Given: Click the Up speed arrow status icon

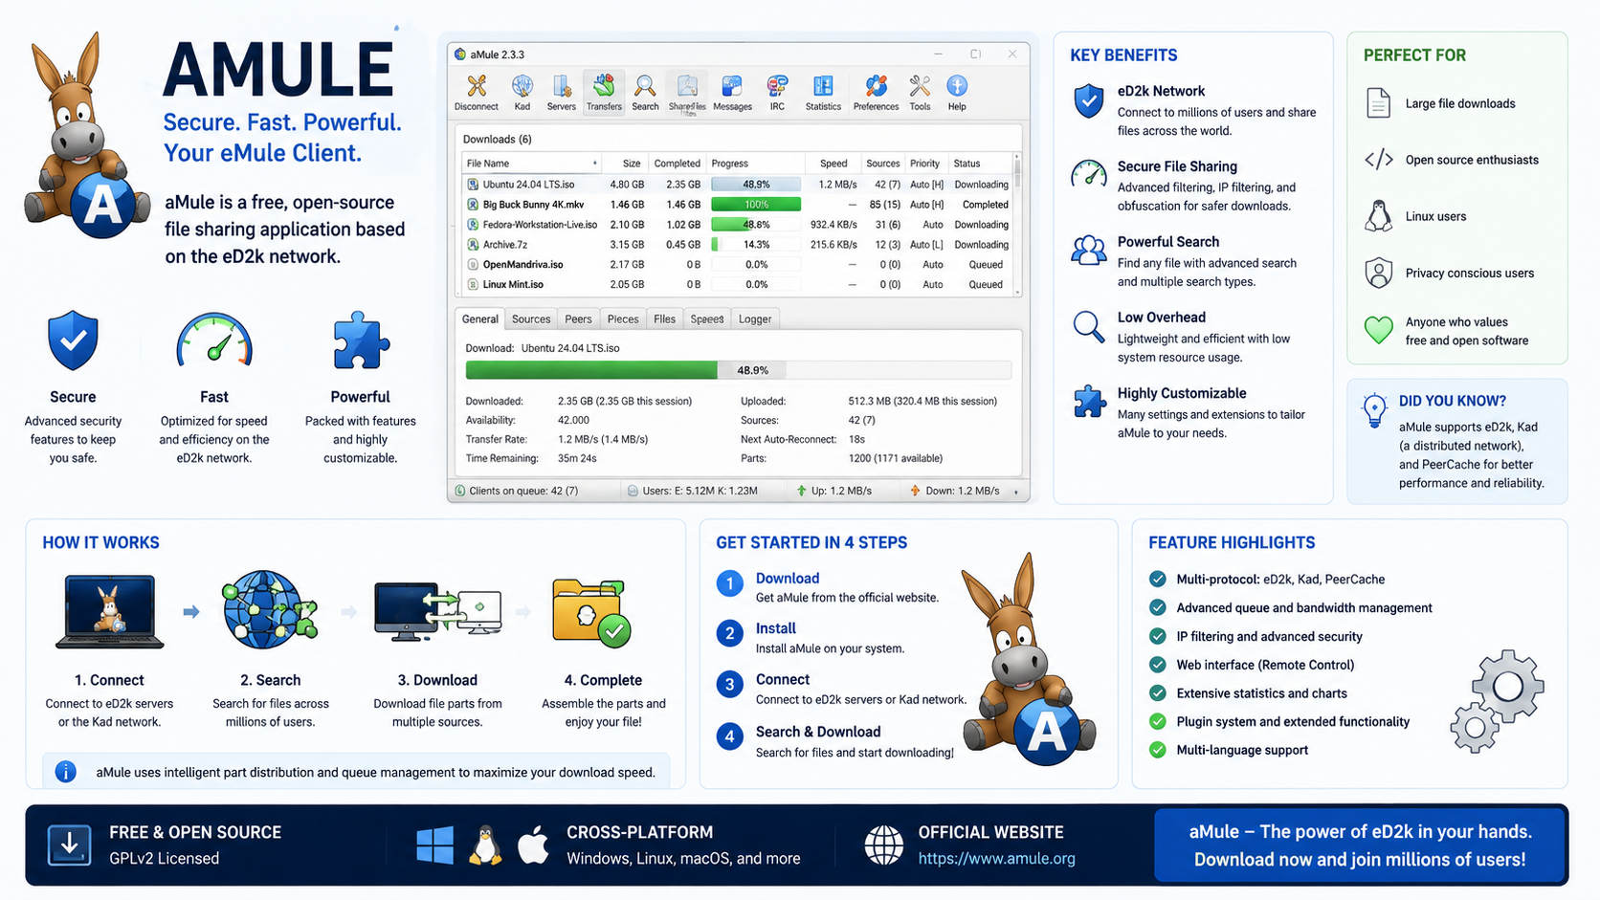Looking at the screenshot, I should point(801,491).
